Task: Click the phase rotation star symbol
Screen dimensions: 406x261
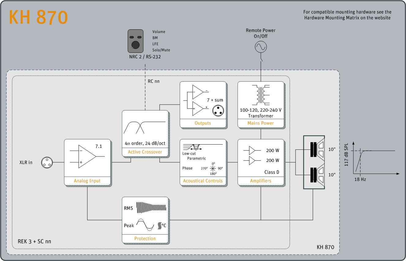Action: 213,168
